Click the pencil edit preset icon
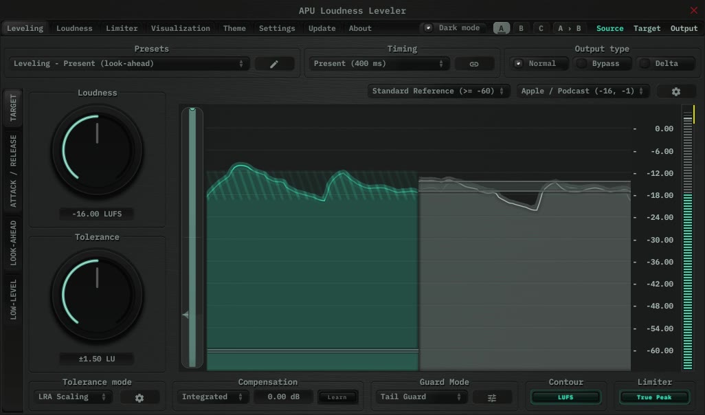 pos(274,64)
